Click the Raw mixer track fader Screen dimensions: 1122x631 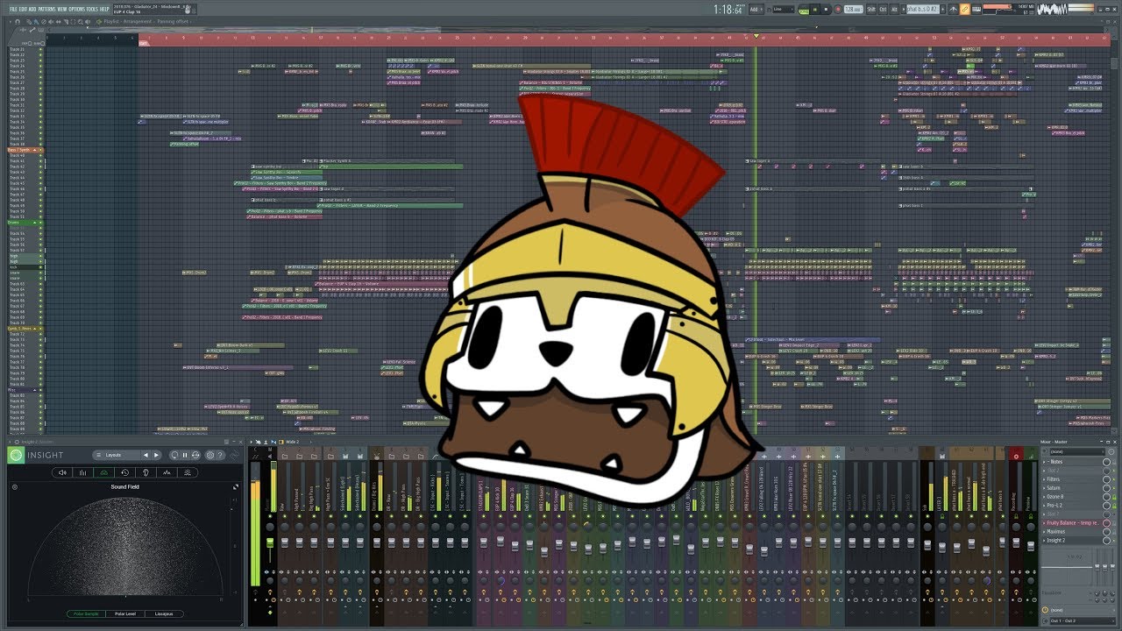(285, 542)
